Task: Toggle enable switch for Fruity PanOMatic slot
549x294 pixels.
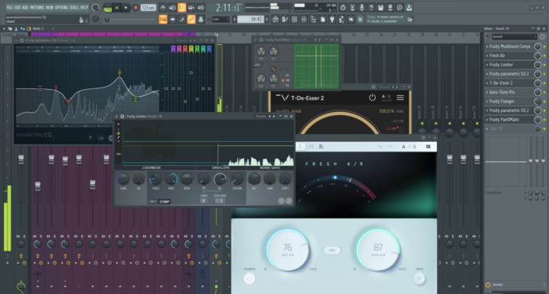Action: (544, 120)
